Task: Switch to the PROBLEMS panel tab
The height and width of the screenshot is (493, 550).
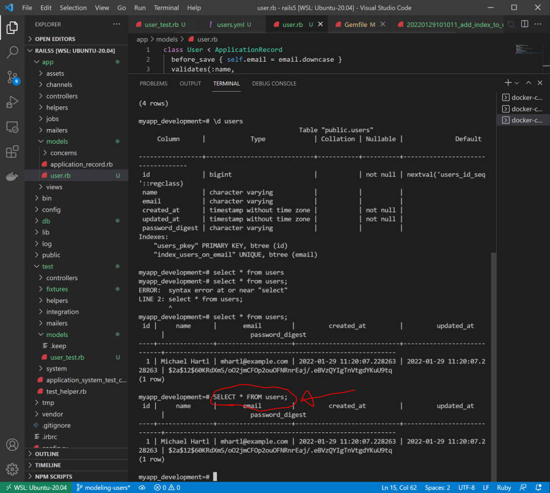Action: tap(153, 83)
